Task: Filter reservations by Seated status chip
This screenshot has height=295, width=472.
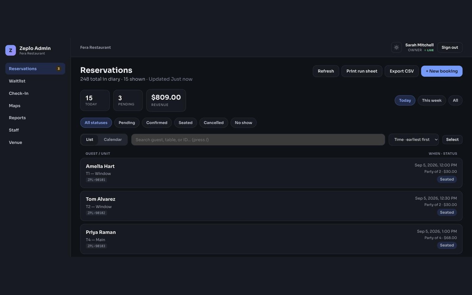Action: pyautogui.click(x=185, y=123)
